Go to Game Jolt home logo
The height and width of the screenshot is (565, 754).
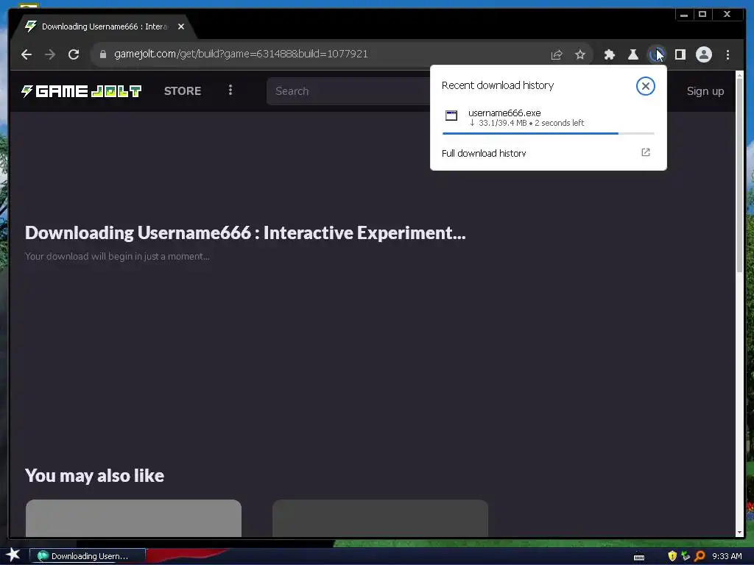tap(81, 90)
